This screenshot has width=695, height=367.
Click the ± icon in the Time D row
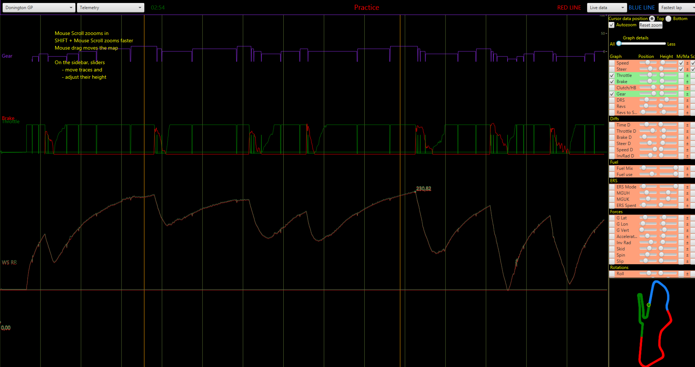[687, 125]
